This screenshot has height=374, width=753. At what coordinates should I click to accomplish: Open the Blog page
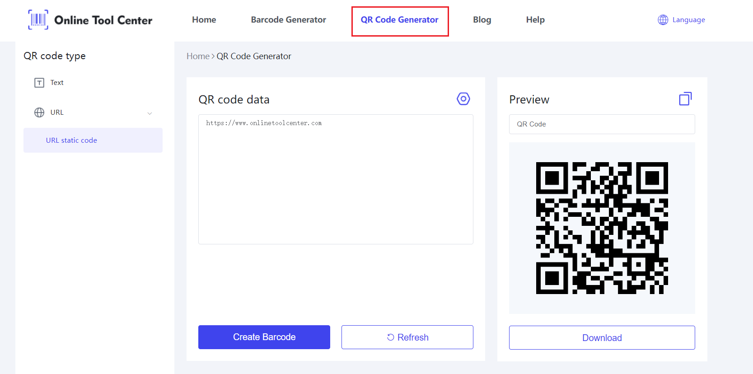click(x=482, y=20)
